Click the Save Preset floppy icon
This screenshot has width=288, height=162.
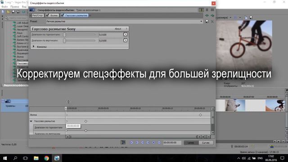(x=207, y=22)
